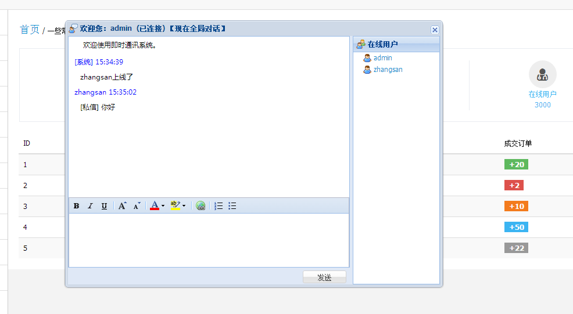Click the admin user avatar icon
Screen dimensions: 573x314
tap(367, 58)
